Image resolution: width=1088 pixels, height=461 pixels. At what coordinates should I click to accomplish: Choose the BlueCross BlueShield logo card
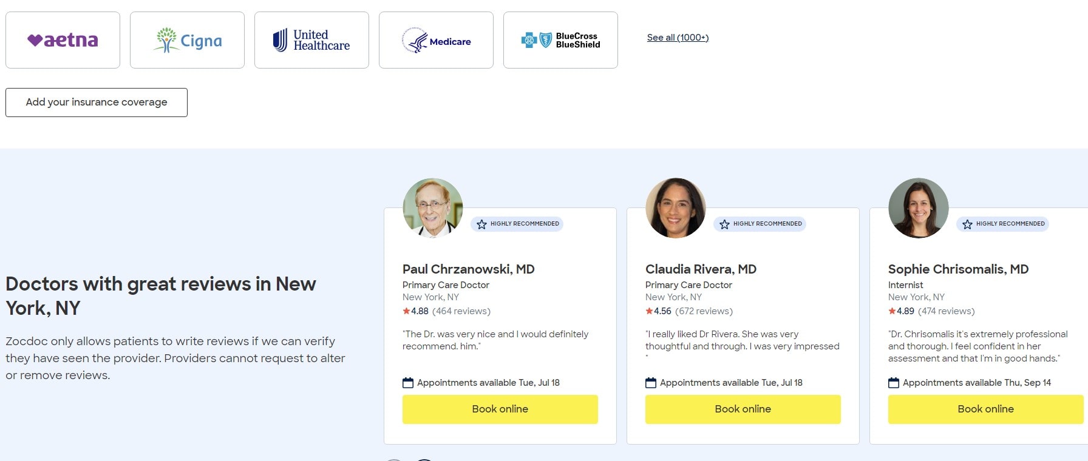pyautogui.click(x=560, y=40)
